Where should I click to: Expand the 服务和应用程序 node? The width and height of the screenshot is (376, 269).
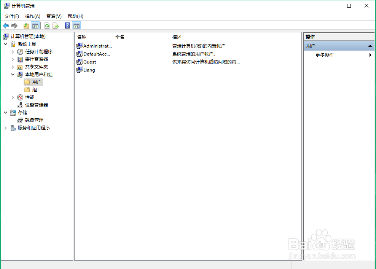click(x=5, y=128)
